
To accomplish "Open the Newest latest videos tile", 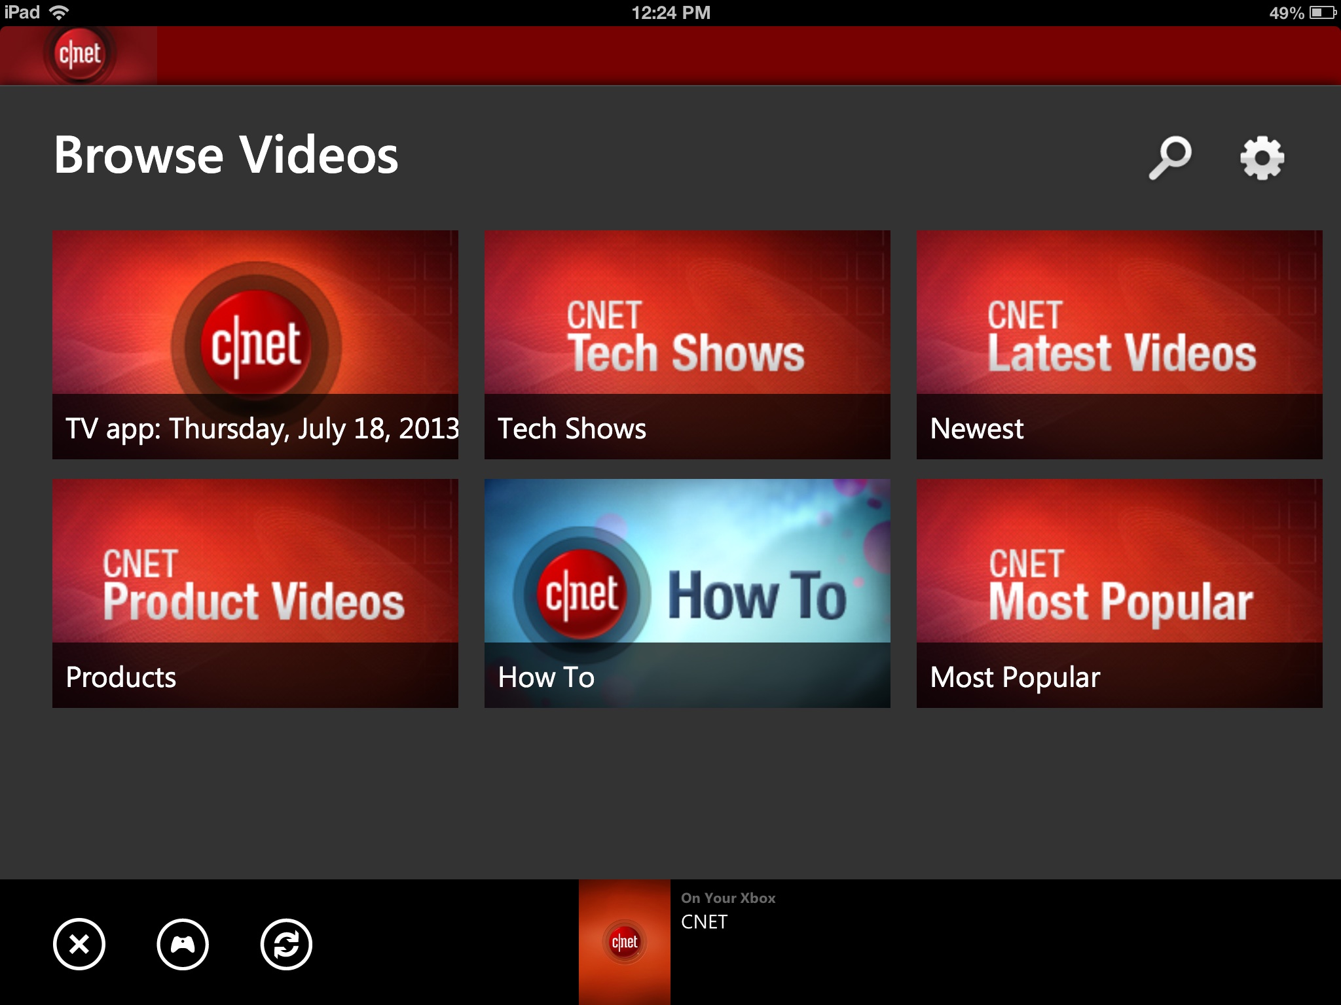I will [x=1120, y=345].
